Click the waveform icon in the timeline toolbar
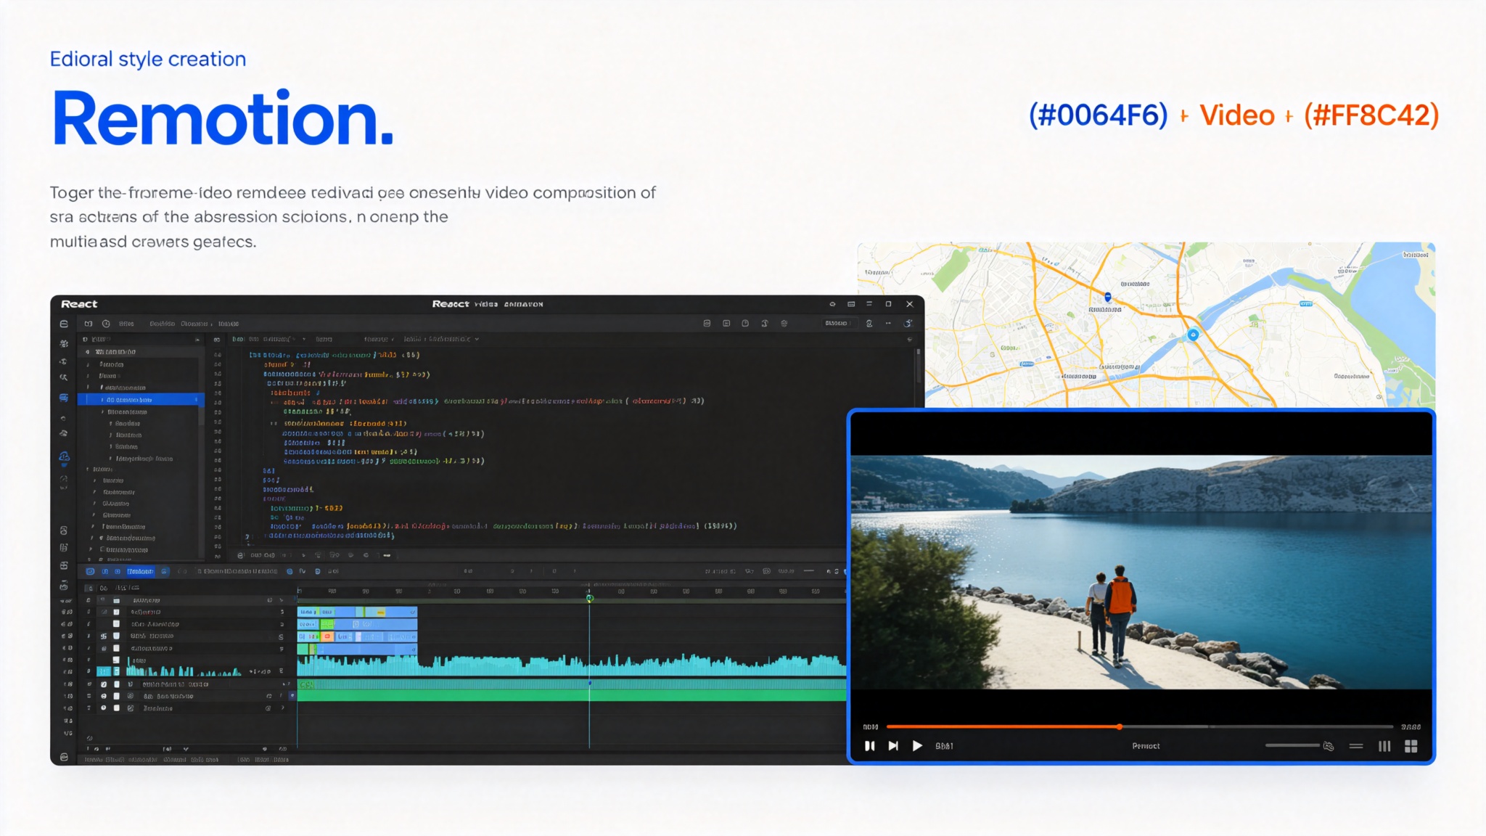Screen dimensions: 1486x836 [302, 572]
